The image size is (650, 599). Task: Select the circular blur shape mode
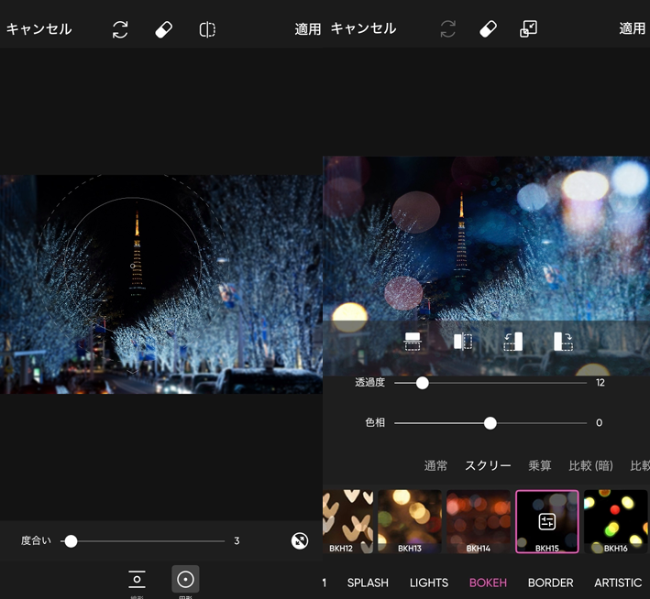185,579
